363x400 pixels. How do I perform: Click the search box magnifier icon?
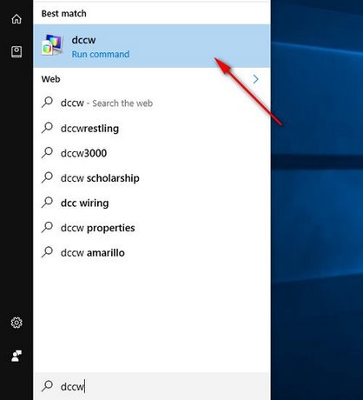47,386
